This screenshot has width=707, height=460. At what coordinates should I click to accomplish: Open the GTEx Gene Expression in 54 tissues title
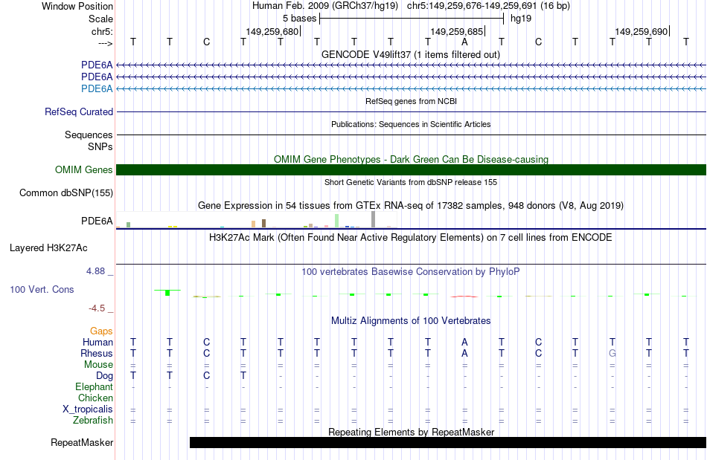pyautogui.click(x=411, y=206)
